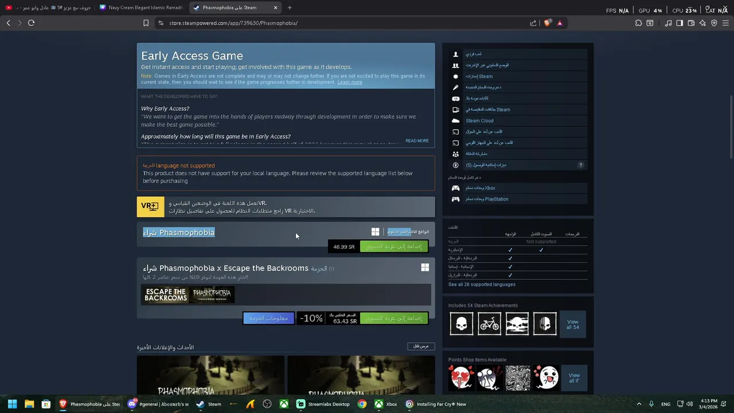Open the Brave Rewards triangle icon
Screen dimensions: 734x413
coord(560,23)
